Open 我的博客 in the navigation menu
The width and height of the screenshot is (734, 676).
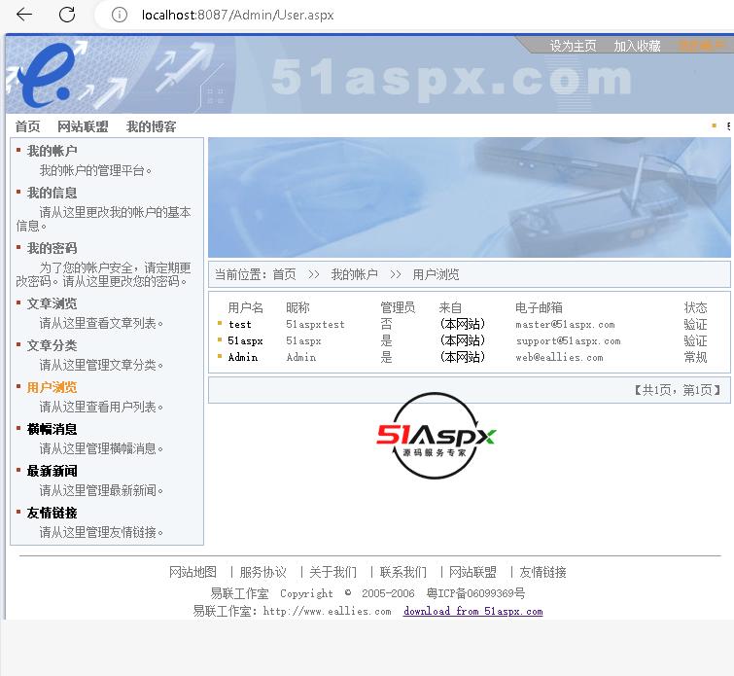[x=152, y=126]
